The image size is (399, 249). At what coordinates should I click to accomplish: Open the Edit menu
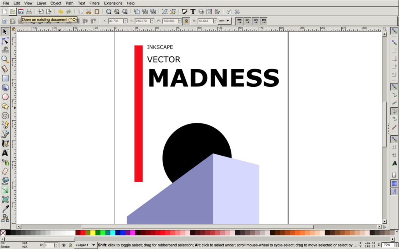(16, 3)
